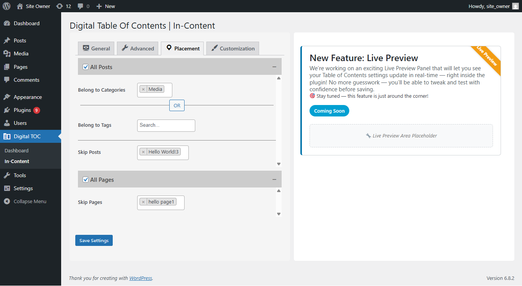Click the user avatar in admin bar
The width and height of the screenshot is (522, 286).
click(x=516, y=6)
